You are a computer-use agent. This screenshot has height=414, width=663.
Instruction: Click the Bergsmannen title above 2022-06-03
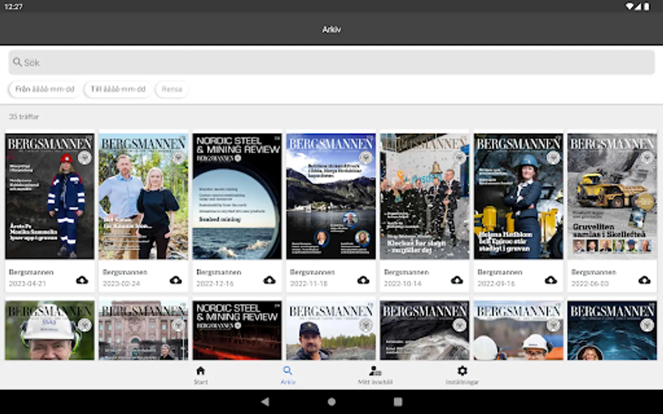(594, 272)
